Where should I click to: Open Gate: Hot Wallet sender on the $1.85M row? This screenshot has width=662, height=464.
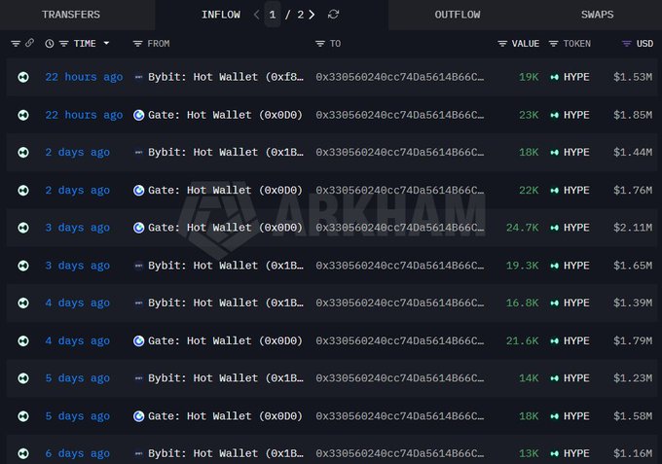click(x=225, y=115)
